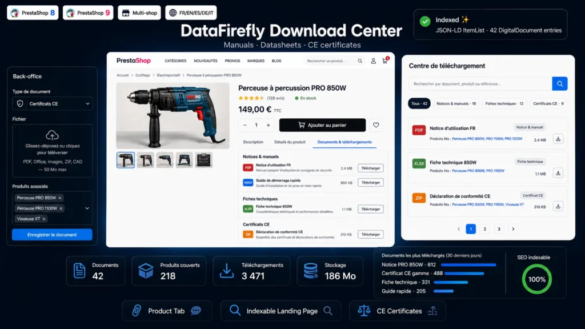Click the Notice PRO 850W download bar

(x=468, y=265)
